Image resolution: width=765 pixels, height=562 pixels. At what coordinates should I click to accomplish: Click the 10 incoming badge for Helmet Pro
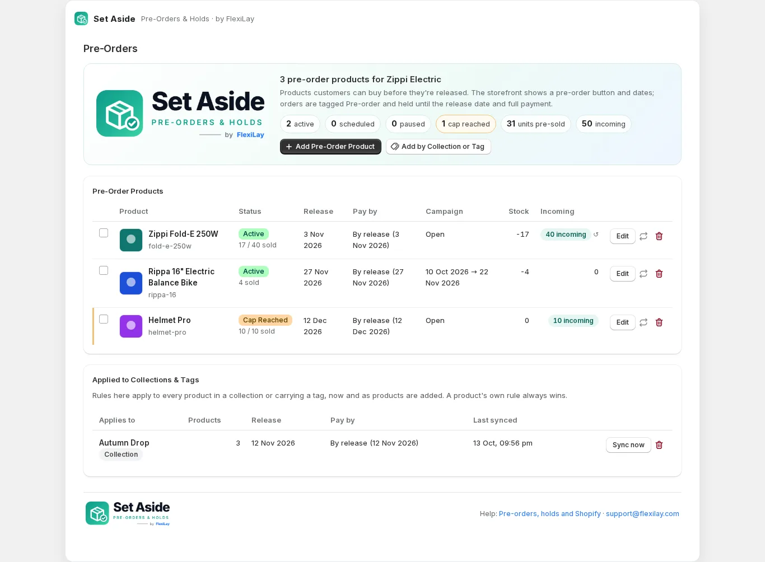[x=573, y=321]
